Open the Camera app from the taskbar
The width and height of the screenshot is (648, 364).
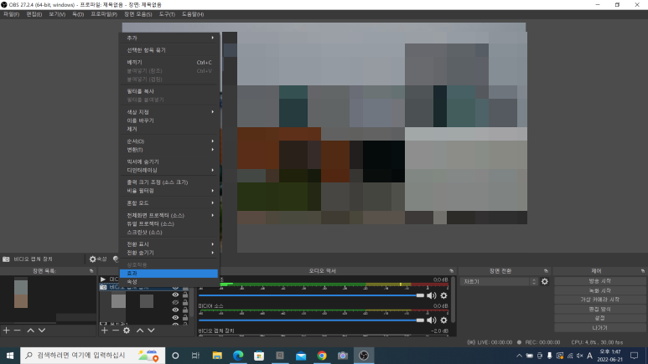click(343, 356)
